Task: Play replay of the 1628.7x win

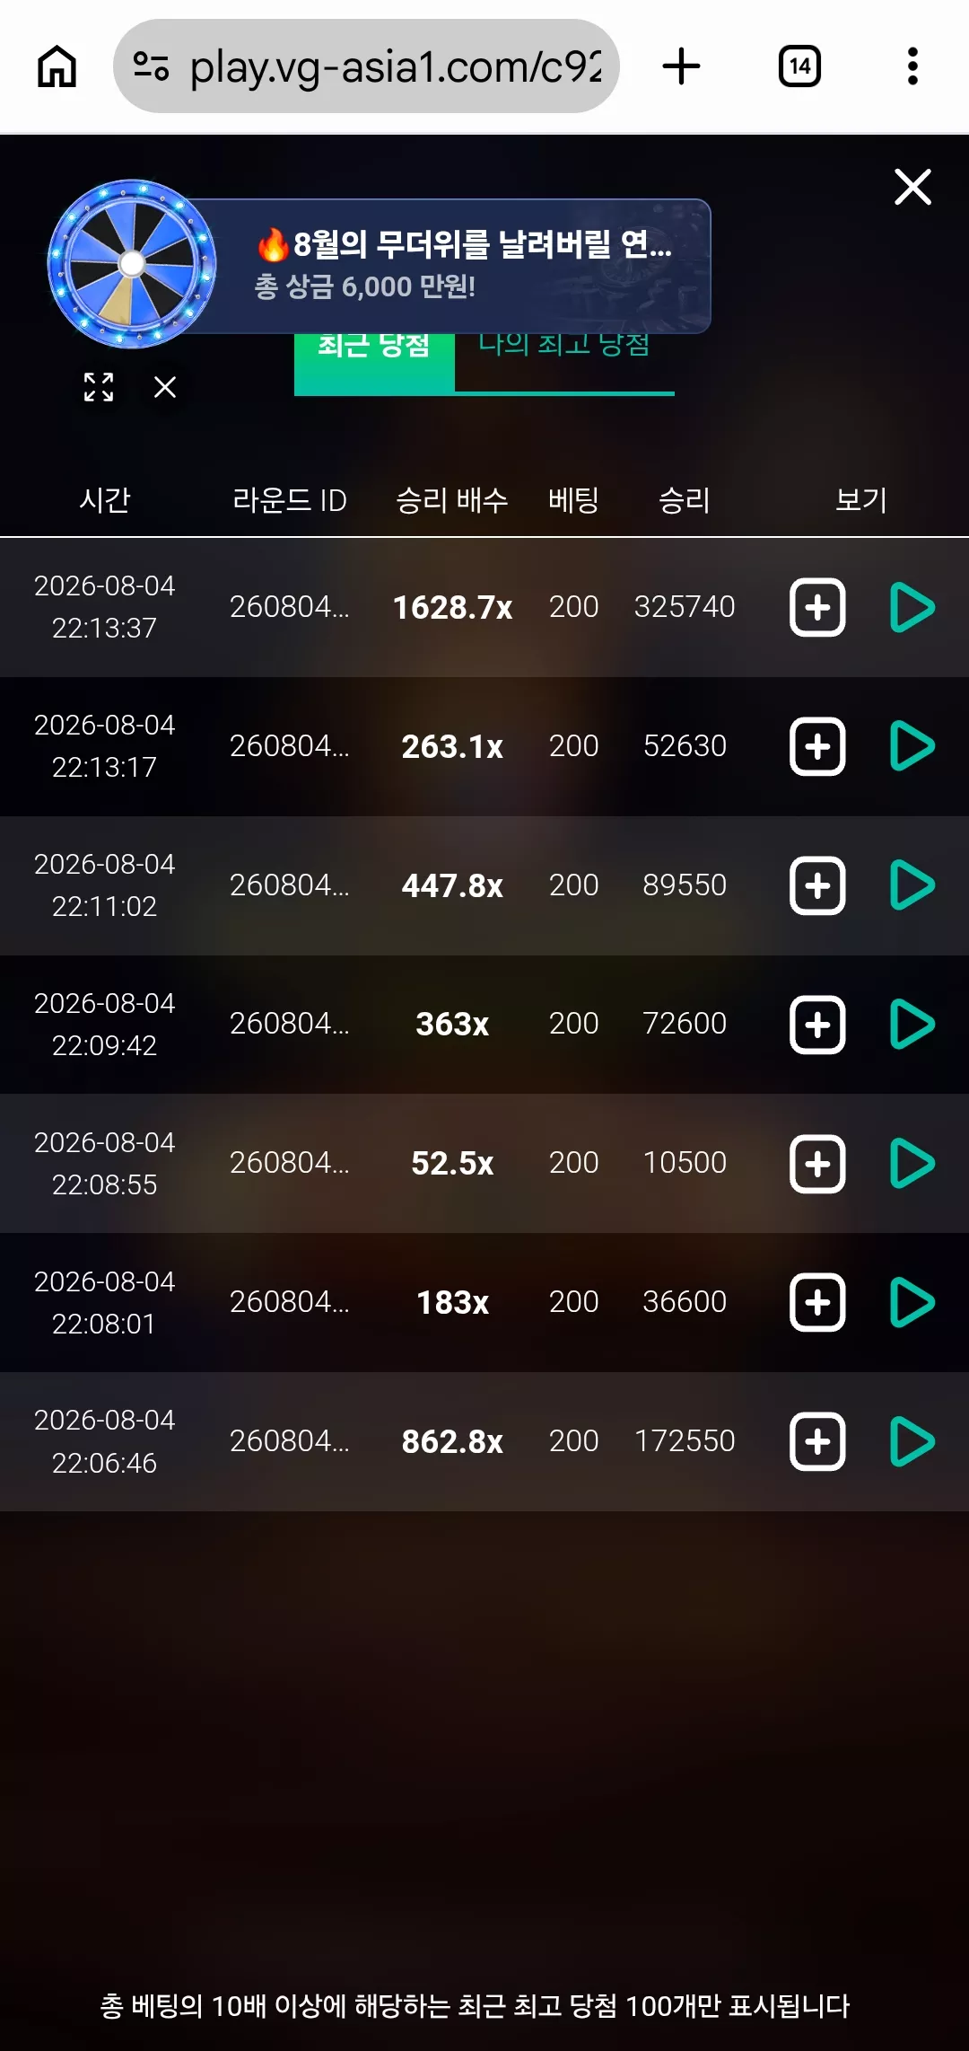Action: pyautogui.click(x=912, y=608)
